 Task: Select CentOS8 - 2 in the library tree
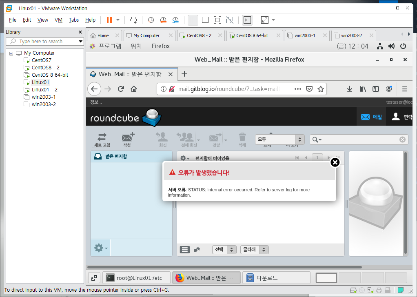click(x=45, y=68)
